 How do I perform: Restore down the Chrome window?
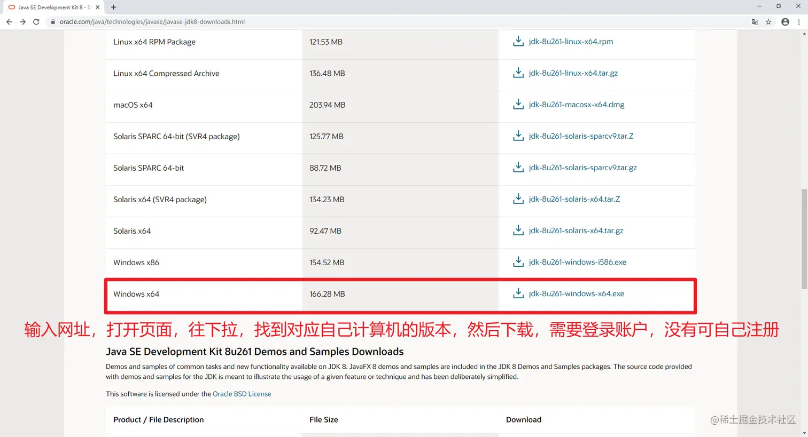(779, 6)
